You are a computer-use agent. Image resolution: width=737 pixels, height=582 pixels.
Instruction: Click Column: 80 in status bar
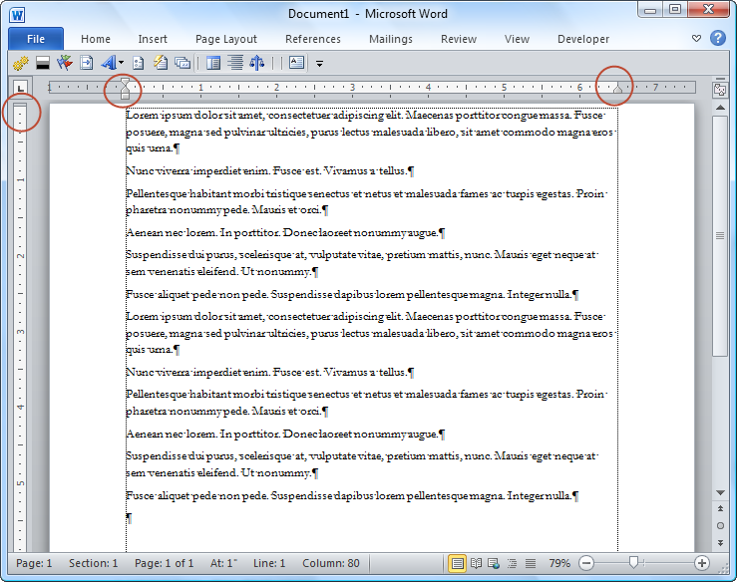point(331,563)
